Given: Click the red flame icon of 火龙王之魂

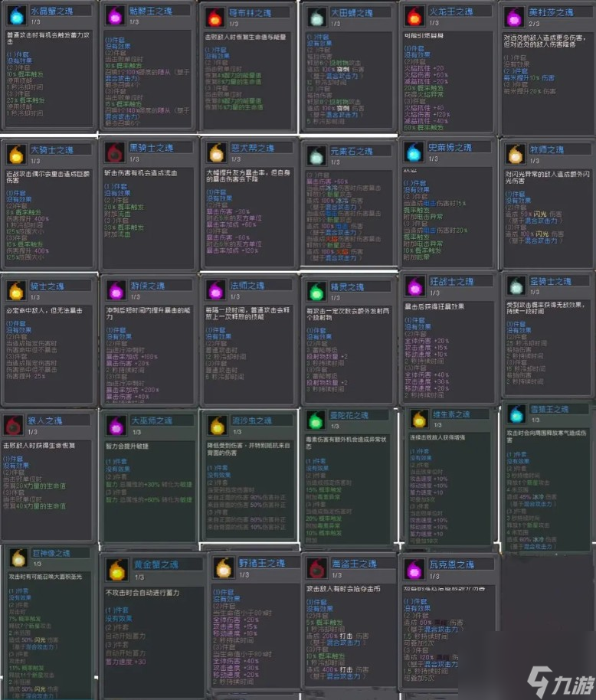Looking at the screenshot, I should point(414,17).
